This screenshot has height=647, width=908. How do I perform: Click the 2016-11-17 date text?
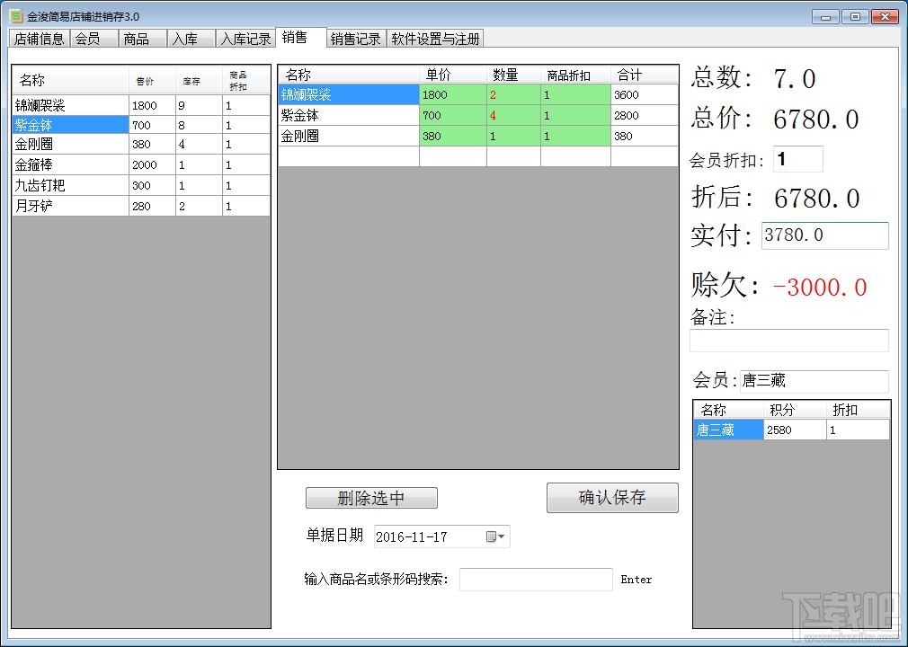point(412,537)
